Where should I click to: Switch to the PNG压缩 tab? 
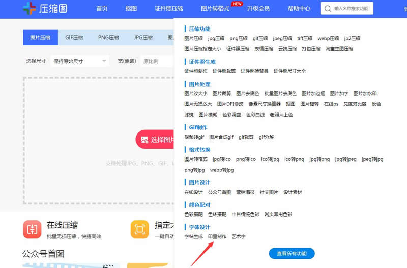[108, 38]
